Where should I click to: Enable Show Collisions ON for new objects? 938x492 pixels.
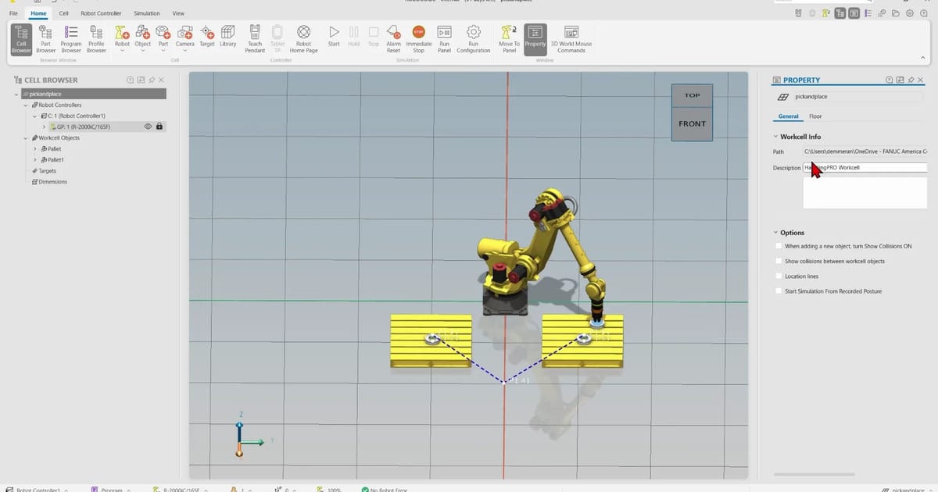tap(779, 246)
